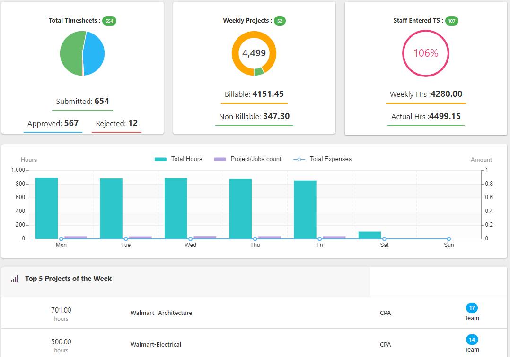The width and height of the screenshot is (510, 357).
Task: Click the bar chart icon beside Top 5 Projects
Action: (x=14, y=279)
